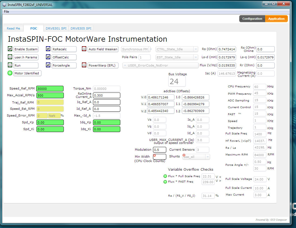
Task: Click the I.0 adcBias offset field
Action: click(195, 97)
